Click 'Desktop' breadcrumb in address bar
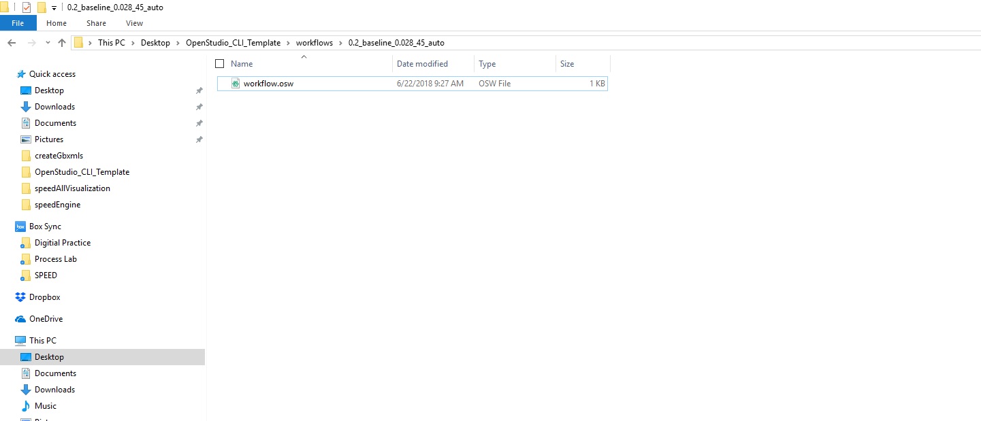Screen dimensions: 981x421 coord(155,43)
